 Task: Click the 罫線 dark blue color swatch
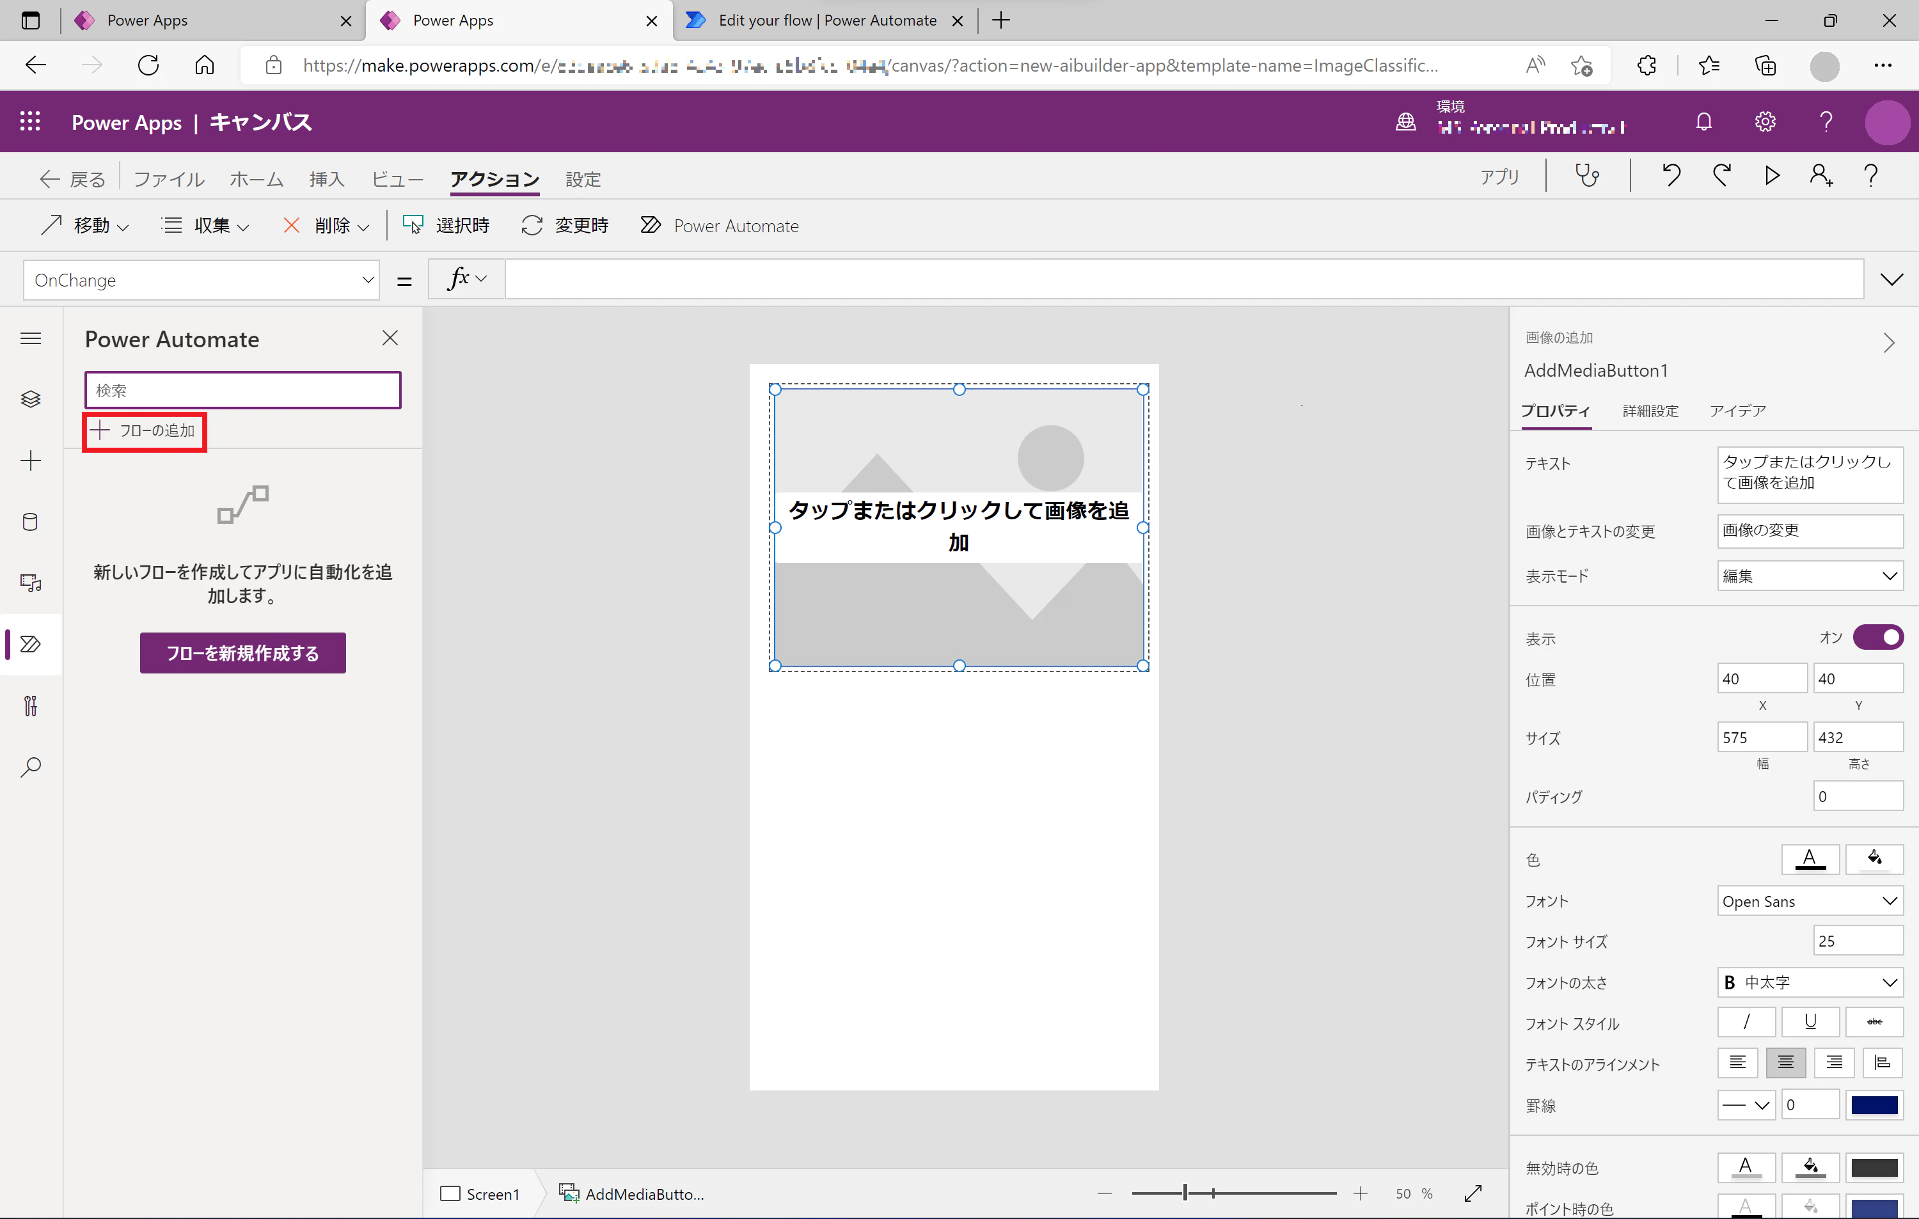coord(1874,1105)
